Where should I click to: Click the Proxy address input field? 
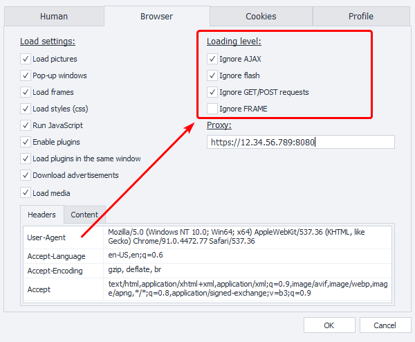tap(300, 142)
